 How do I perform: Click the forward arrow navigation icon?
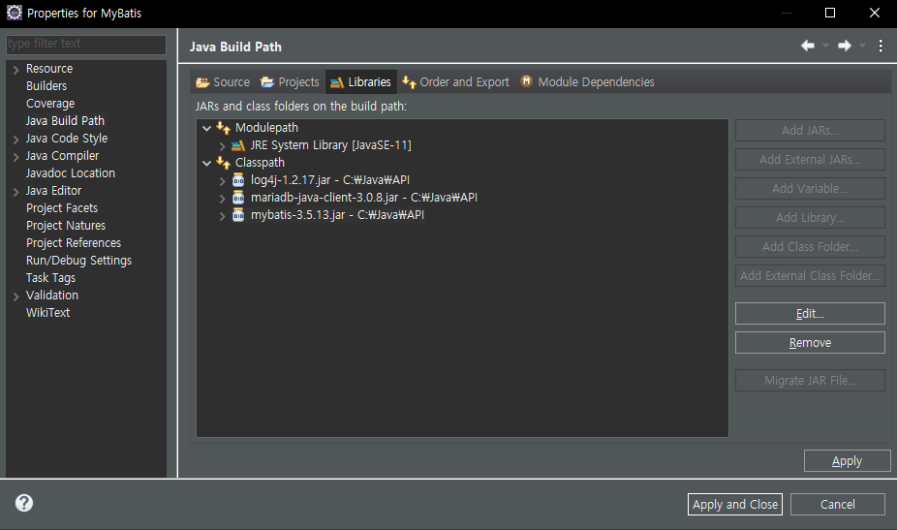point(845,46)
